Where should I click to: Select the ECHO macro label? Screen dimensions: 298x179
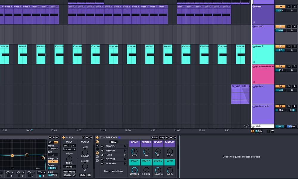pyautogui.click(x=170, y=161)
